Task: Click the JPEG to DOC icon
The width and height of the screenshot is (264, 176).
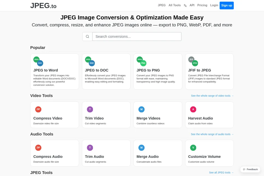Action: click(90, 61)
